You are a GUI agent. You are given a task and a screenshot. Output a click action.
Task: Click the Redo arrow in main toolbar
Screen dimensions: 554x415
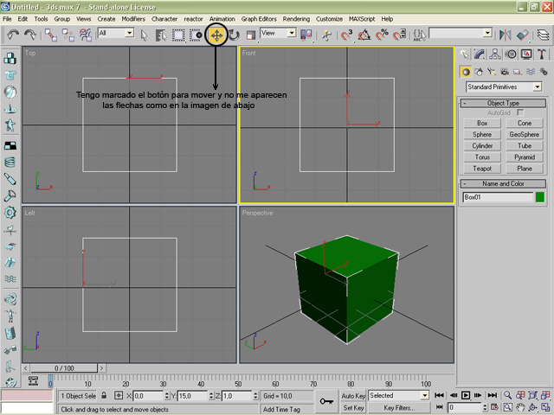(x=30, y=35)
